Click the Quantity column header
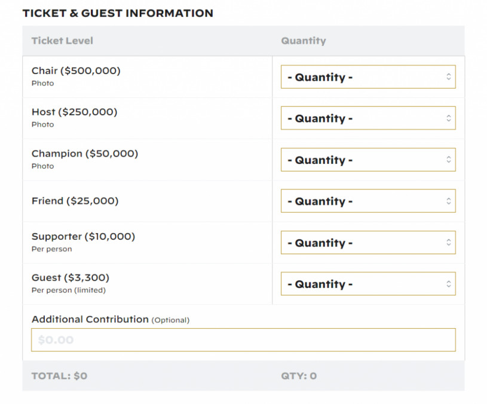Screen dimensions: 487x404 [304, 41]
